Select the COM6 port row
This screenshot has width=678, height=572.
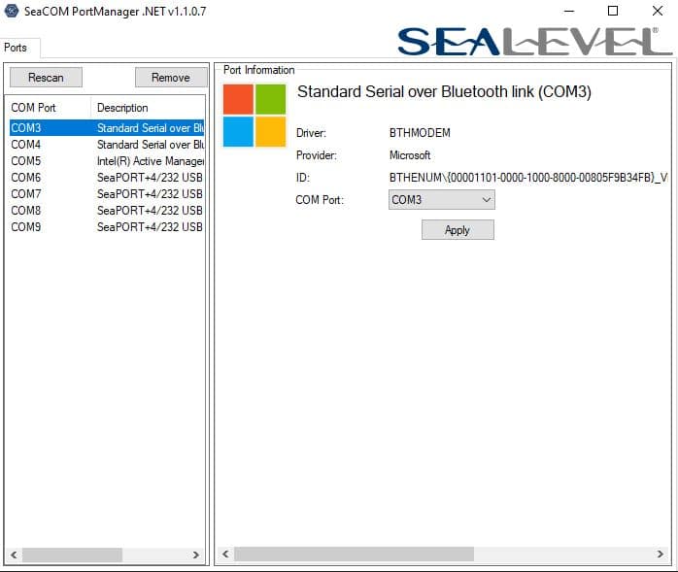[107, 178]
